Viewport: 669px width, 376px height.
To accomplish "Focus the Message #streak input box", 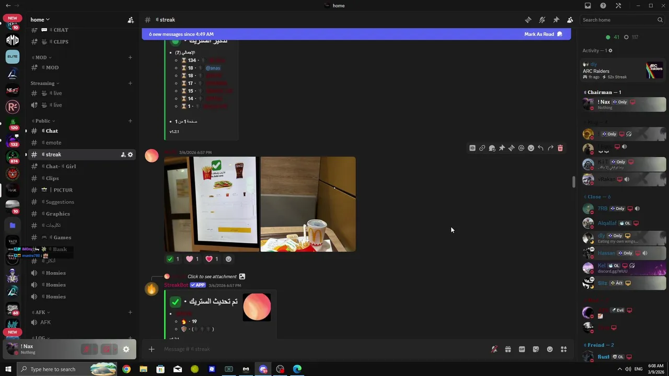I will pos(324,349).
